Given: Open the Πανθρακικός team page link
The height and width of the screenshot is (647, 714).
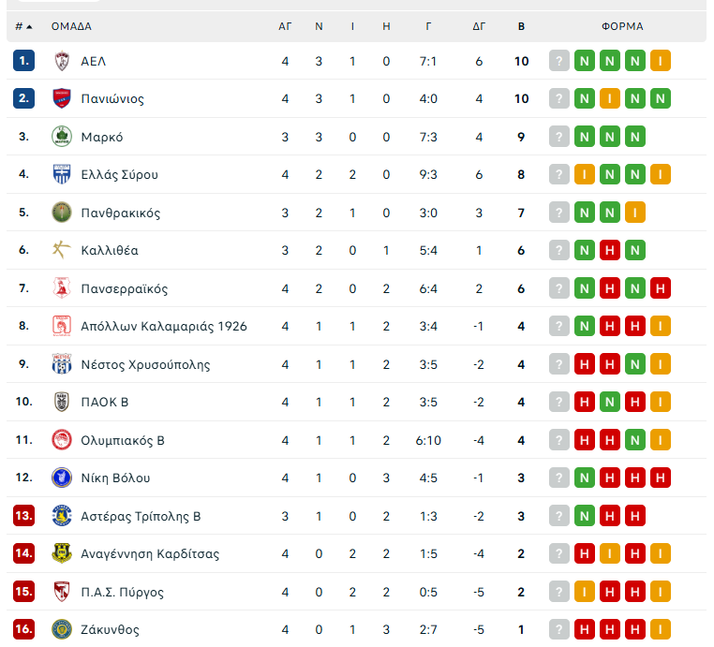Looking at the screenshot, I should point(121,213).
